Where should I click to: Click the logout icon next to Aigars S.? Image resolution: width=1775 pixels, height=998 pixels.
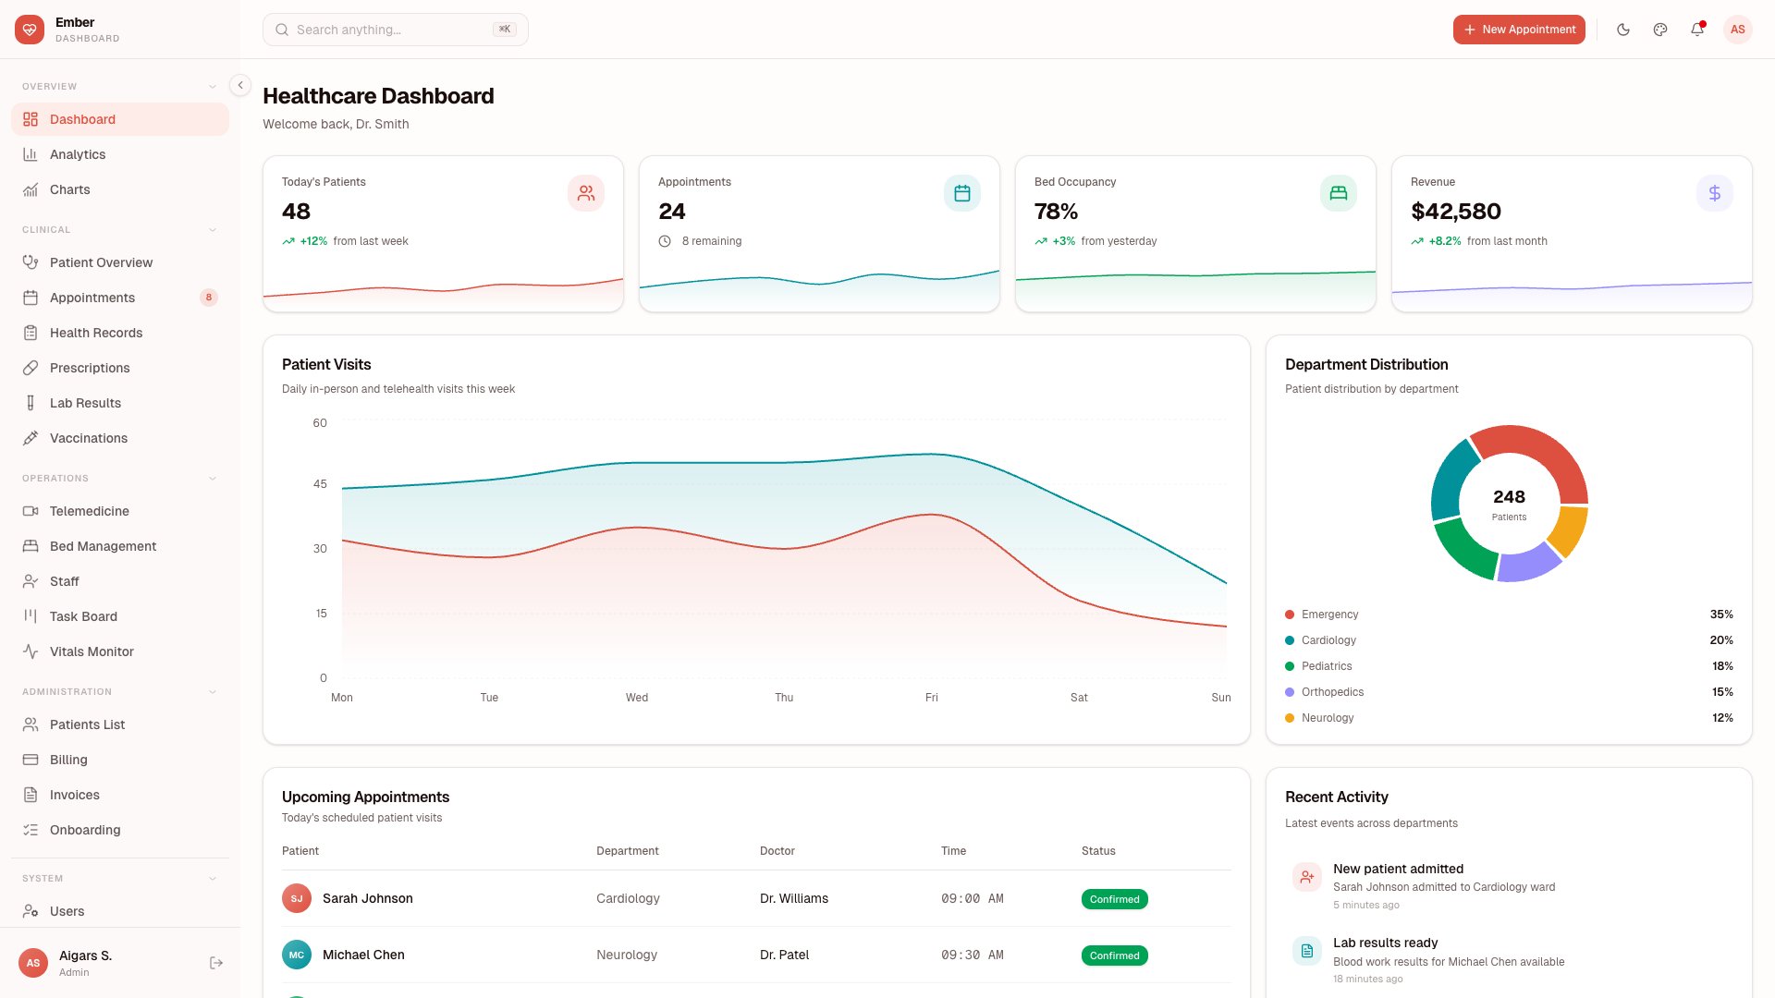coord(215,962)
